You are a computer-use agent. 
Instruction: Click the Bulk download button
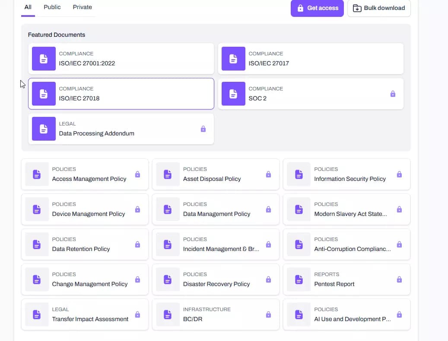click(x=379, y=8)
